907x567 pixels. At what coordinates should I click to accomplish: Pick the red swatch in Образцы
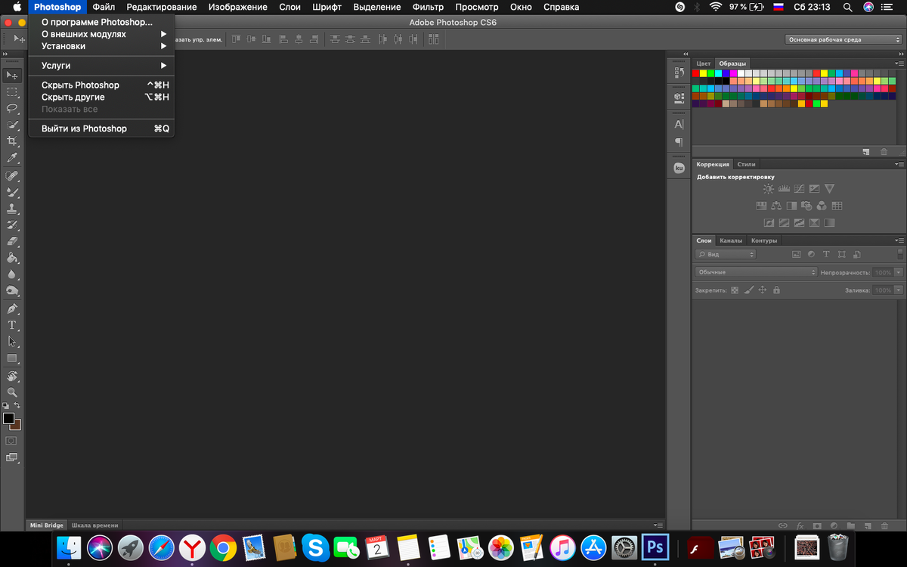click(695, 73)
